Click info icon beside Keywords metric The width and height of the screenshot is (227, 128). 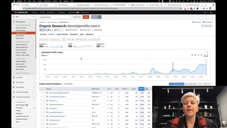[46, 44]
